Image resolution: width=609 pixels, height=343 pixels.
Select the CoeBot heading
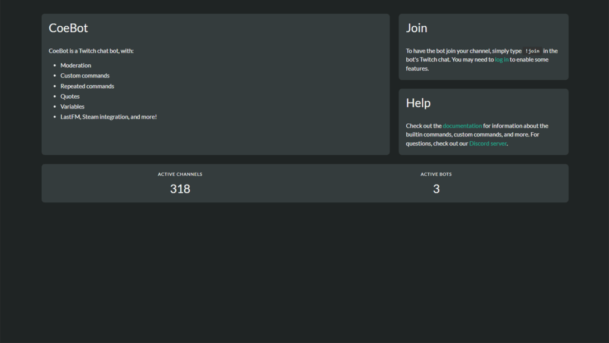(x=68, y=28)
